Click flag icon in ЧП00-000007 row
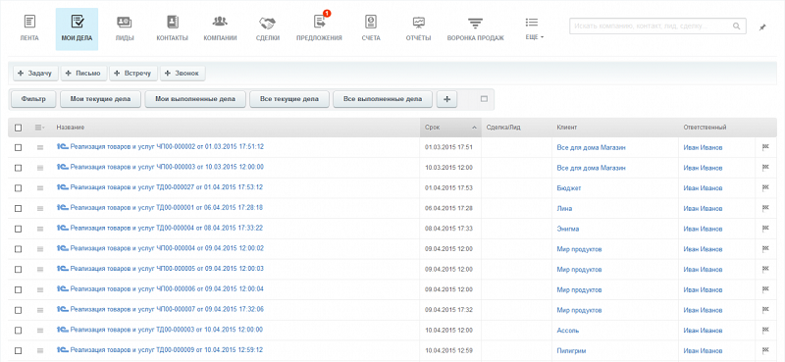Image resolution: width=785 pixels, height=362 pixels. (x=765, y=310)
